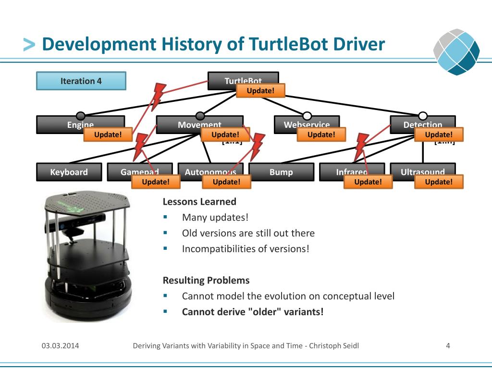Select the Autonomous feature node
The height and width of the screenshot is (369, 492).
[210, 172]
